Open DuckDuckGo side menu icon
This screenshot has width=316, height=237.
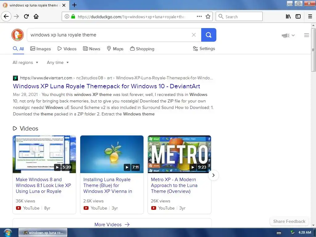(x=306, y=35)
